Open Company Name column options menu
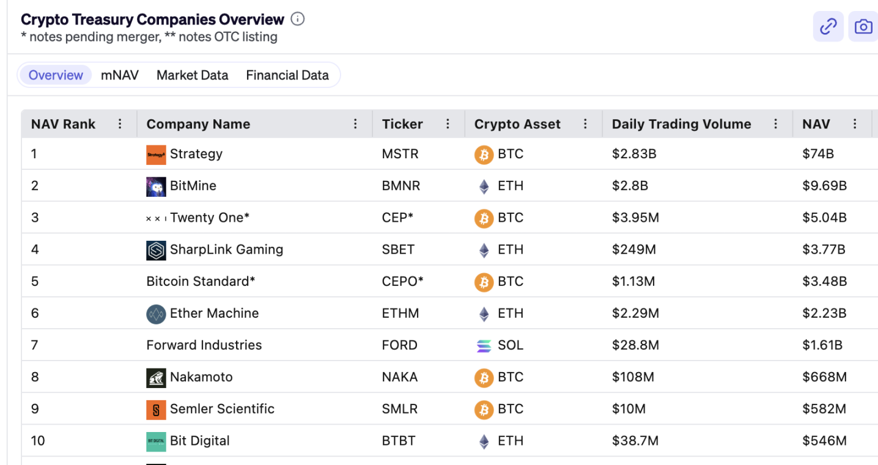The width and height of the screenshot is (878, 465). 355,124
